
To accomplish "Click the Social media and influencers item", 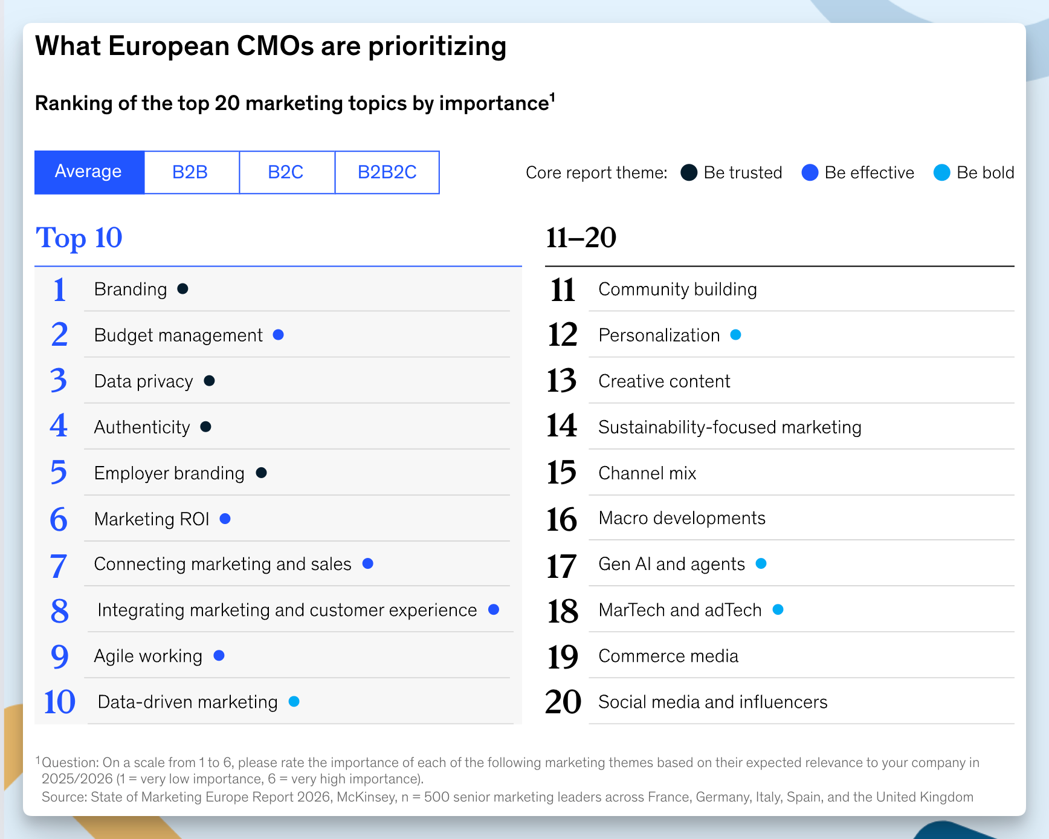I will tap(712, 702).
